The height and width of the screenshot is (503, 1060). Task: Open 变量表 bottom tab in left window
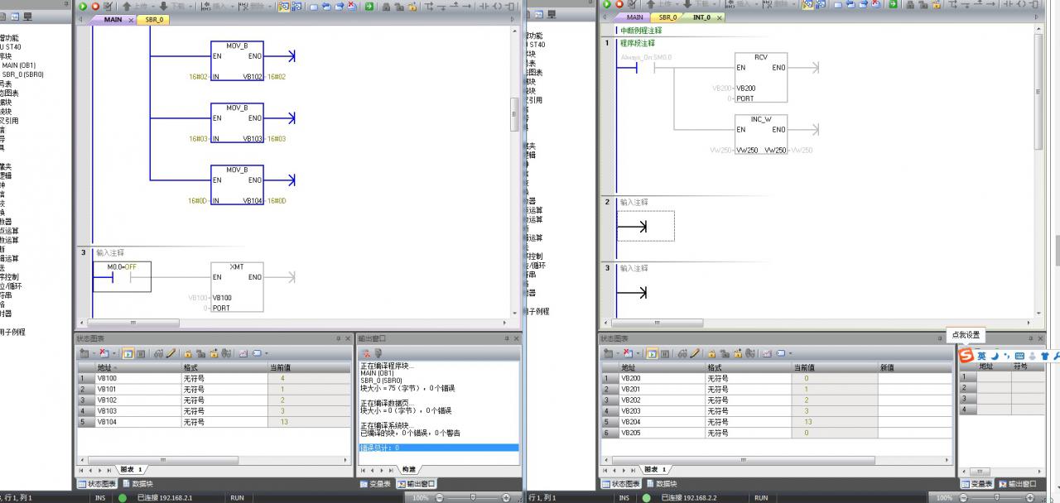[x=375, y=484]
